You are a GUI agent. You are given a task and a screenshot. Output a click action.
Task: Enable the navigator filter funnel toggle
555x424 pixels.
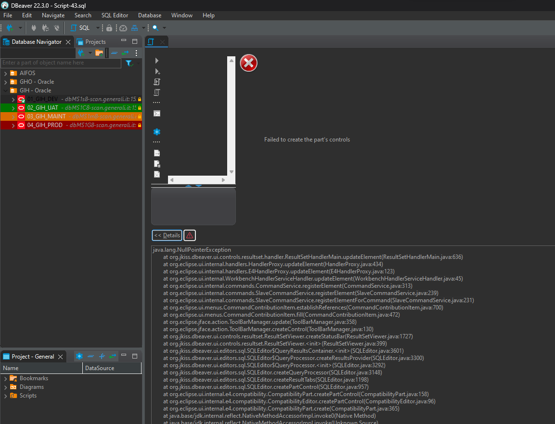click(129, 63)
